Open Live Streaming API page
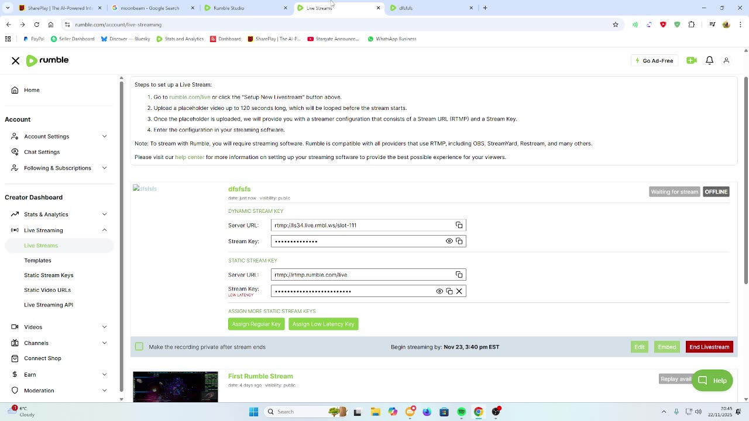The width and height of the screenshot is (749, 421). tap(49, 305)
